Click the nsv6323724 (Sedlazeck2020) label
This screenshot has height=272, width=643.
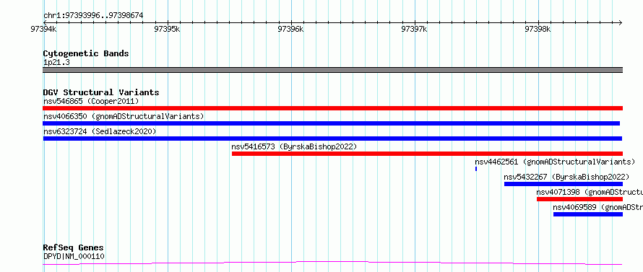100,131
